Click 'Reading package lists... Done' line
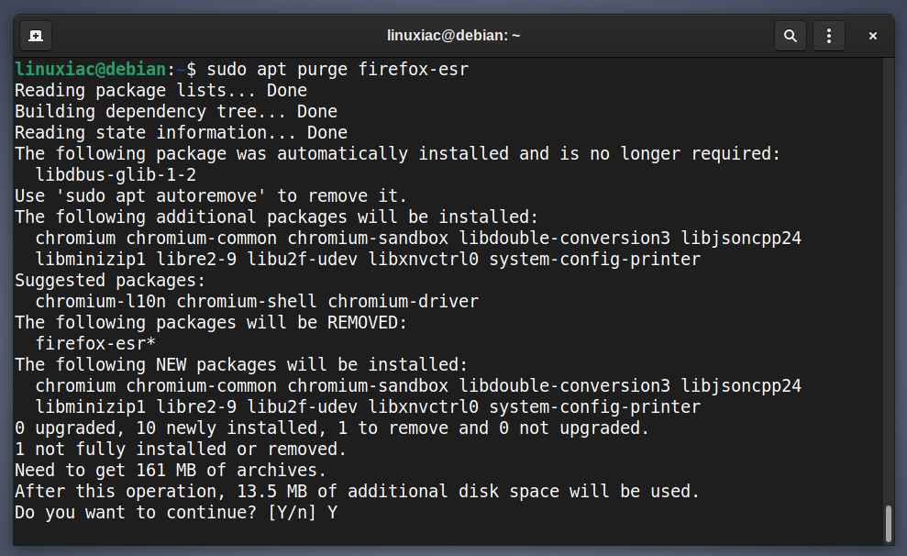Image resolution: width=907 pixels, height=556 pixels. [160, 91]
